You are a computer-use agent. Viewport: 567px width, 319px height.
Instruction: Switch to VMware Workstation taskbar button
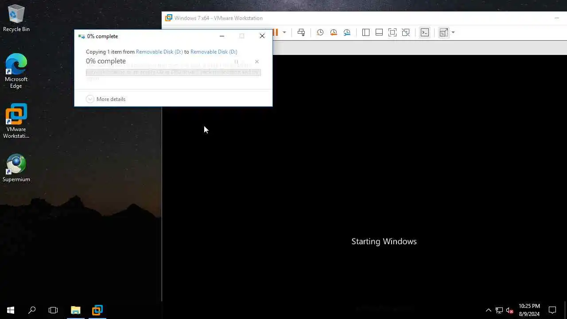(x=97, y=310)
